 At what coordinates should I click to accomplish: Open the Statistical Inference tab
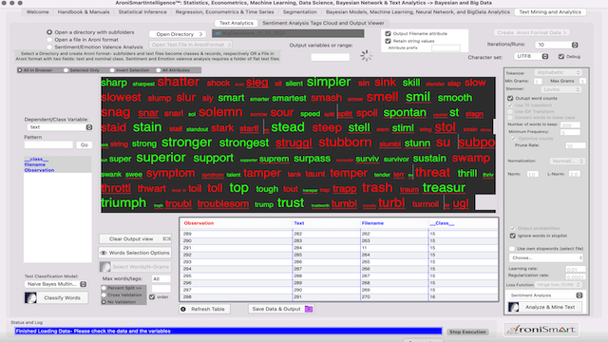pyautogui.click(x=142, y=12)
